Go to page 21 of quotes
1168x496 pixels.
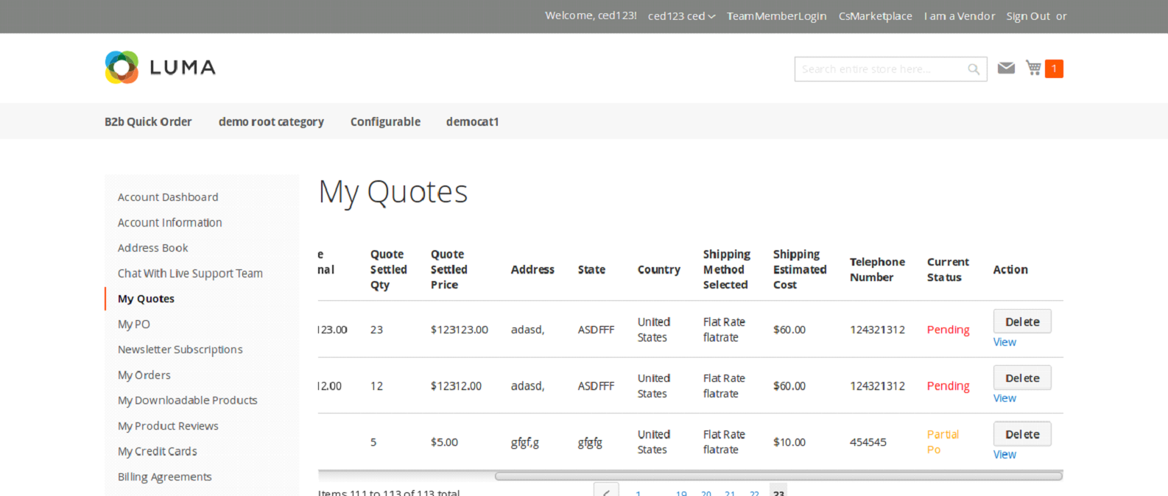point(730,493)
